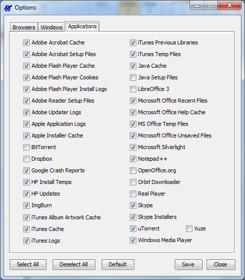Switch to the Windows tab

tap(52, 27)
